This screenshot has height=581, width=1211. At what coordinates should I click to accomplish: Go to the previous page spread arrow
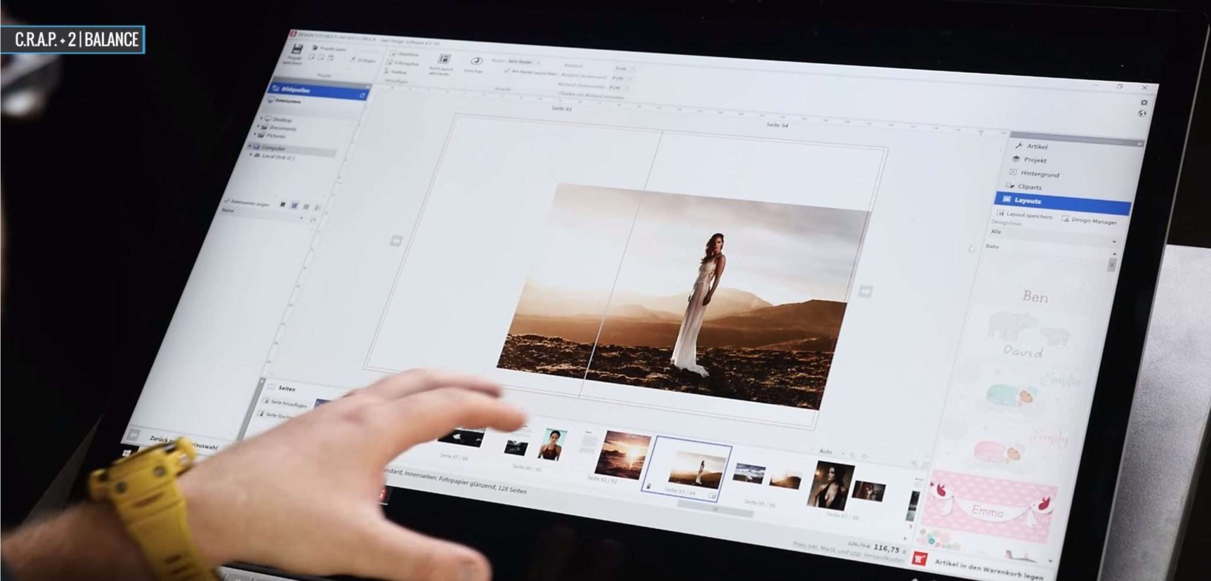click(x=396, y=241)
